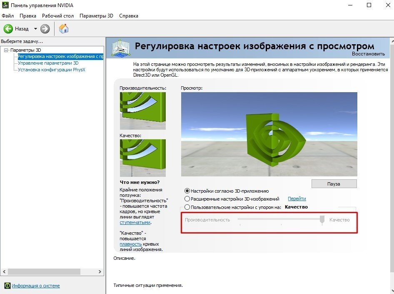Click the task tree scroll right arrow
Viewport: 394px width, 294px height.
pos(100,271)
